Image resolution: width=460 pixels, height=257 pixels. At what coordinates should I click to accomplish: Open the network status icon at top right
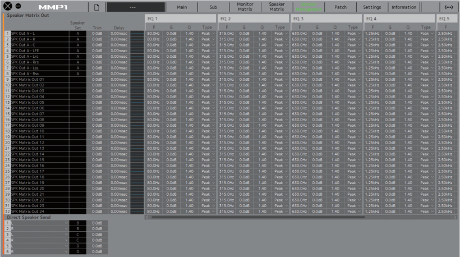(x=448, y=7)
